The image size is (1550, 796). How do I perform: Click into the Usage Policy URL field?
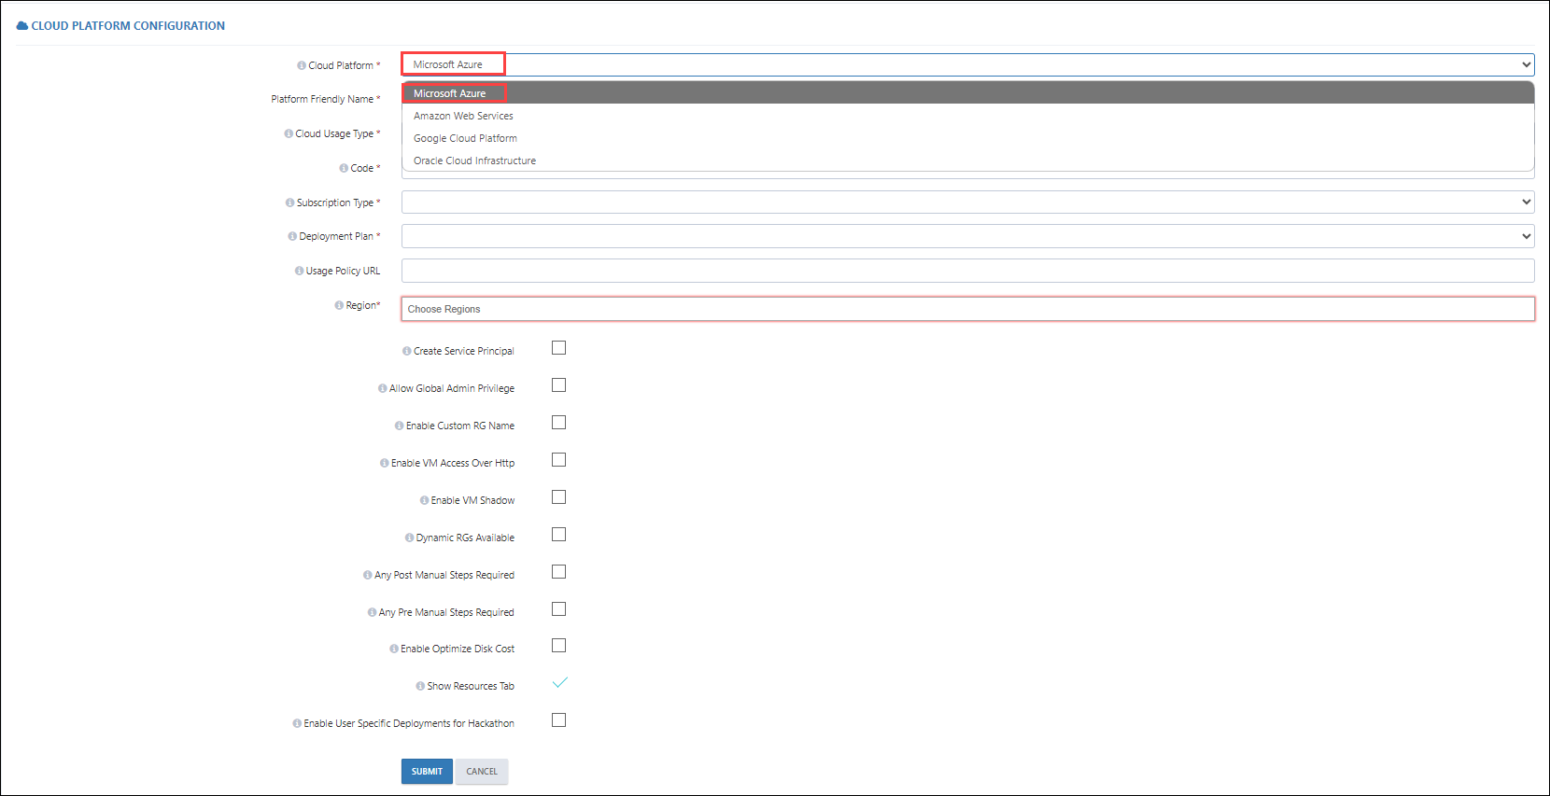pyautogui.click(x=967, y=271)
